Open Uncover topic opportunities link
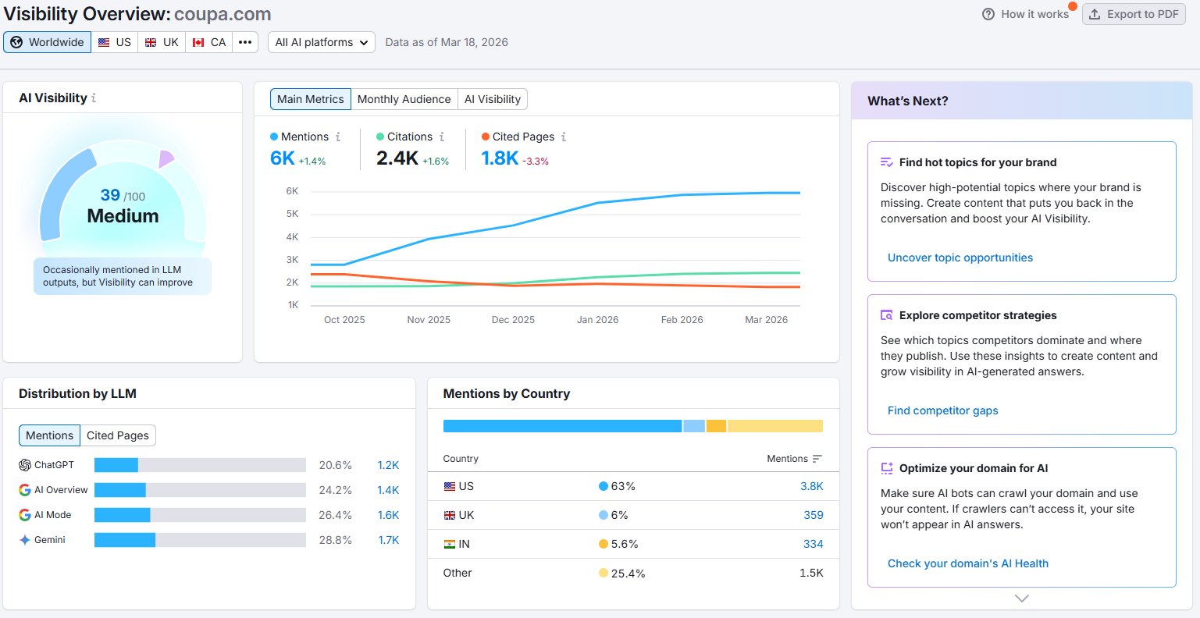The height and width of the screenshot is (618, 1200). coord(960,257)
